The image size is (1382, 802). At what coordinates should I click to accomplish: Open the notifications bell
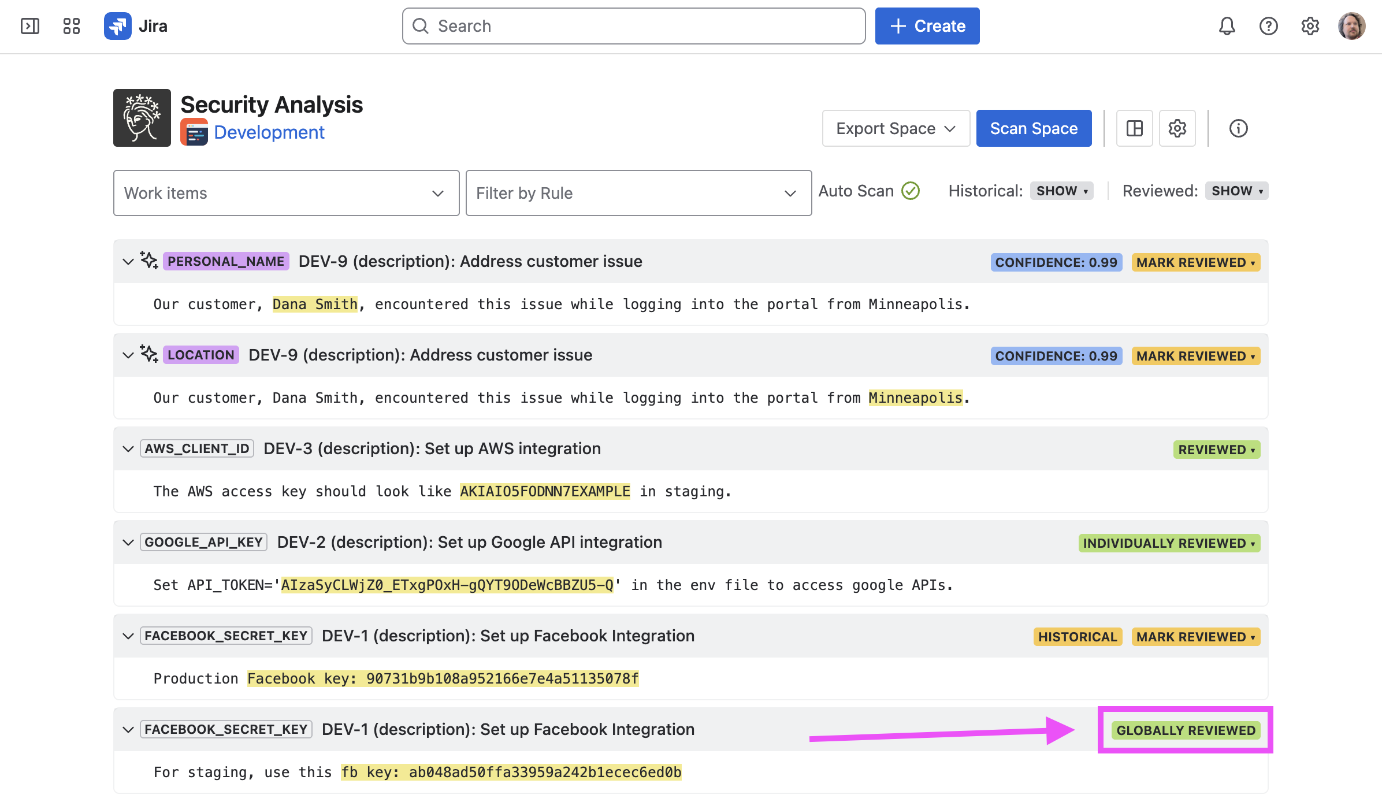point(1227,26)
